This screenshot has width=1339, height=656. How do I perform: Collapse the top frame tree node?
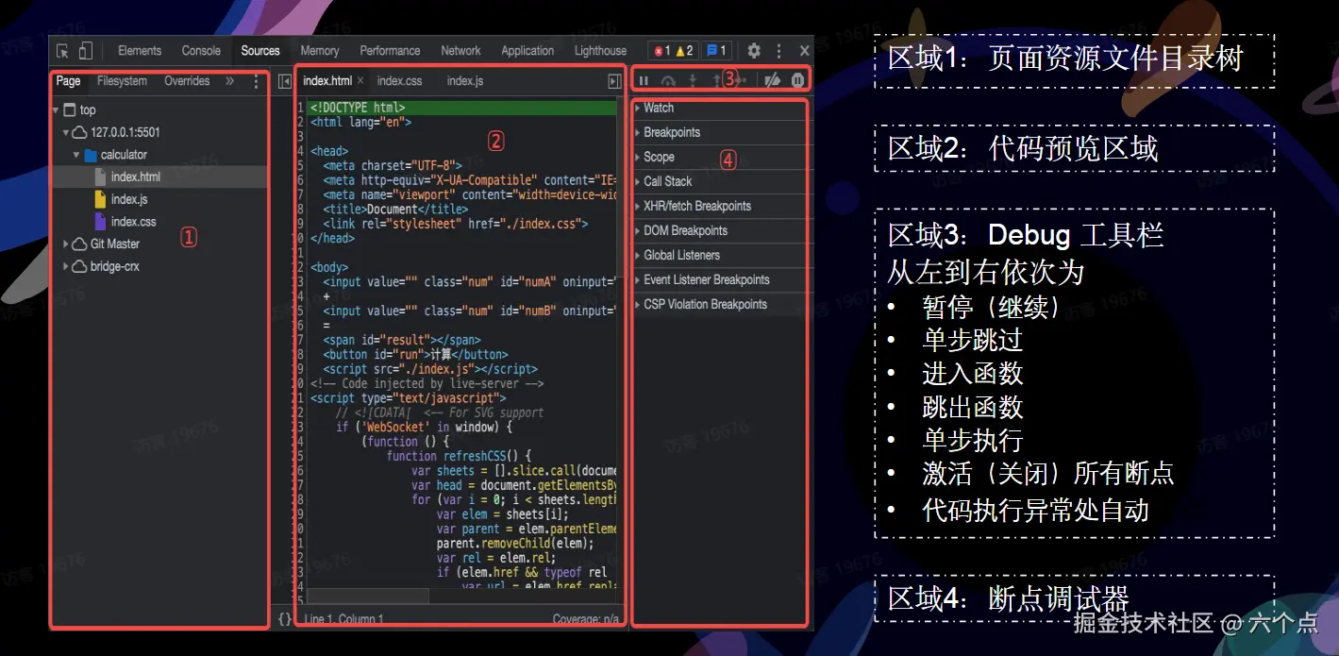pyautogui.click(x=57, y=110)
